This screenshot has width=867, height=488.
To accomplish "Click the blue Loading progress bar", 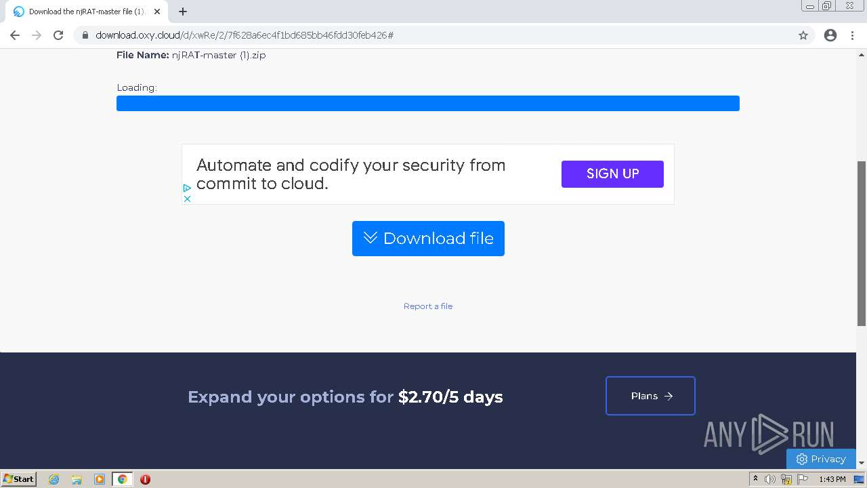I will pos(428,103).
